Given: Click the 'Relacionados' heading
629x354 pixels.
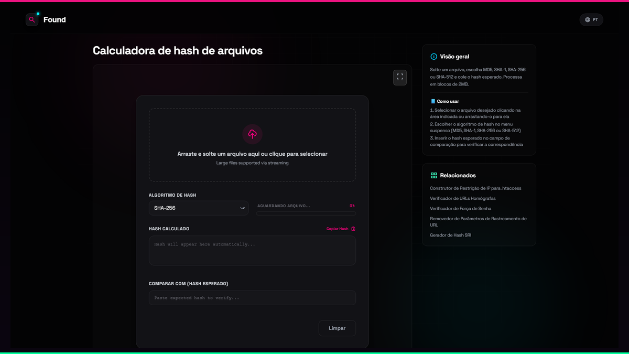Looking at the screenshot, I should pos(458,176).
